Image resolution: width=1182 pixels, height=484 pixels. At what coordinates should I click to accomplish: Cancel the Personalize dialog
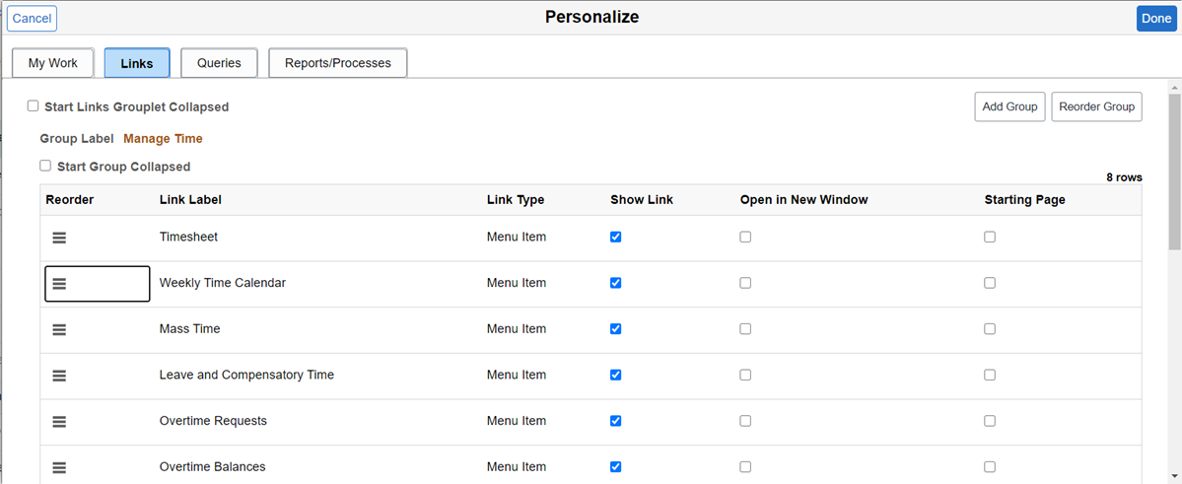(x=32, y=19)
